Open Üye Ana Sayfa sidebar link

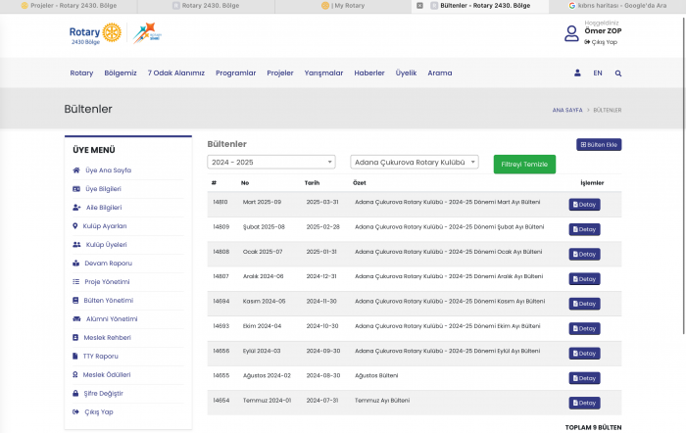108,170
